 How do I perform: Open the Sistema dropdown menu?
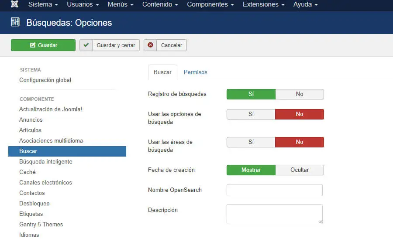pos(43,4)
